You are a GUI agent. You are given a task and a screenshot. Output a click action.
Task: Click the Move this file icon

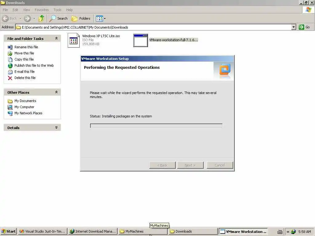[10, 53]
